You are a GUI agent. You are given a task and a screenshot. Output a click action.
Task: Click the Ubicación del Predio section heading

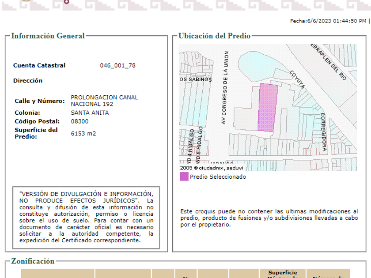point(214,36)
